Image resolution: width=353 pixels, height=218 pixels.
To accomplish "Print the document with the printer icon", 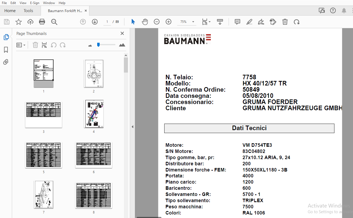I will coord(42,22).
